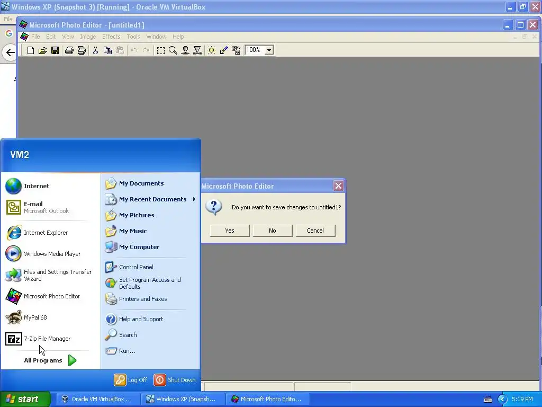Open the Image menu
This screenshot has width=542, height=407.
point(88,37)
